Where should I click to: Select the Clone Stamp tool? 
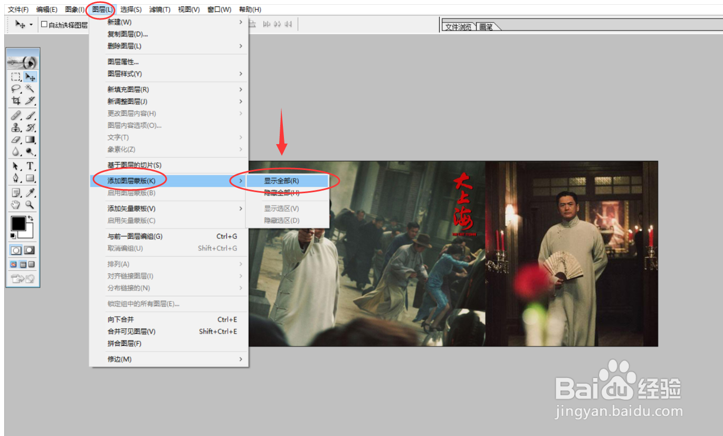[16, 127]
